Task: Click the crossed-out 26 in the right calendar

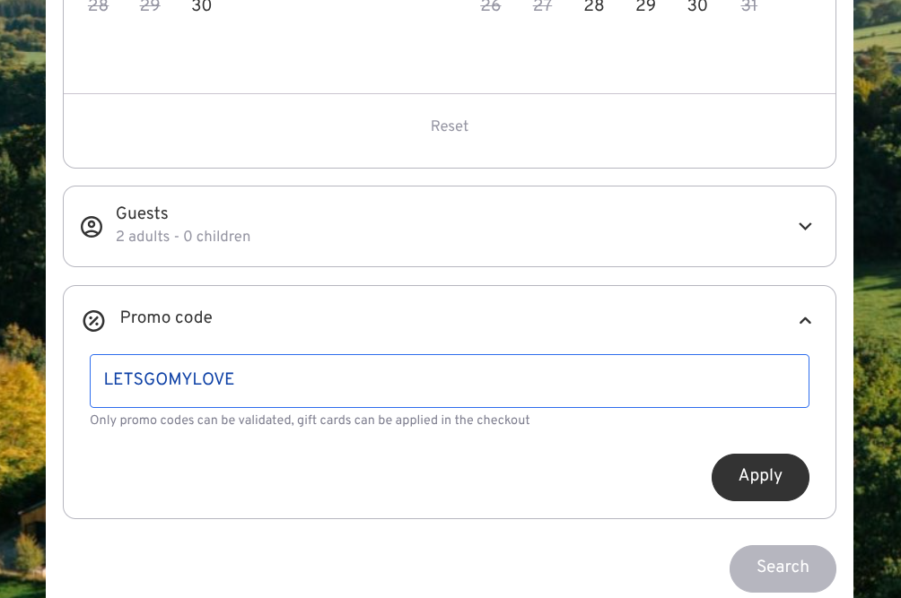Action: [x=491, y=7]
